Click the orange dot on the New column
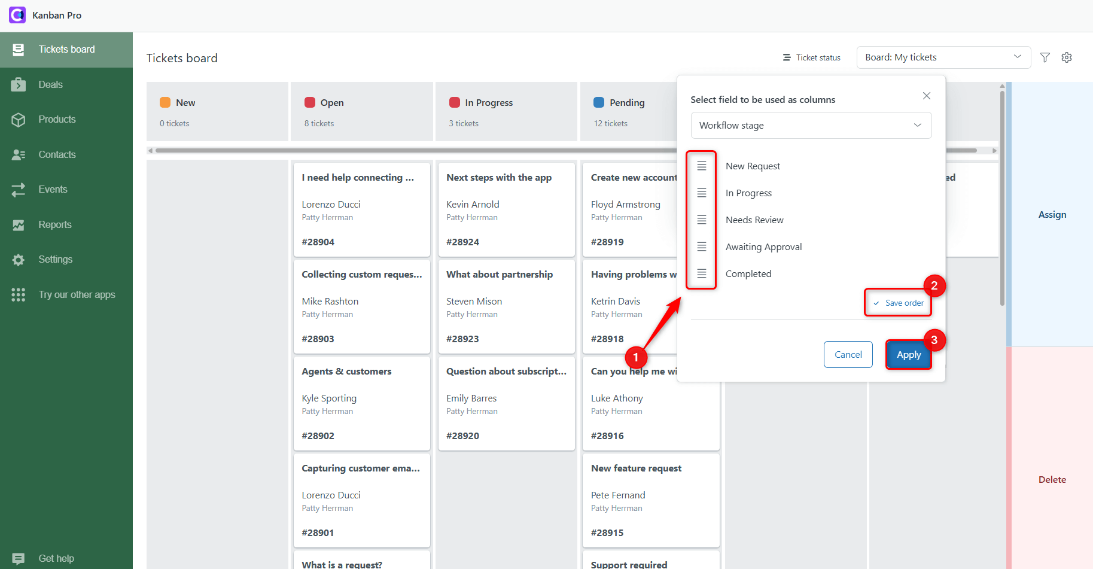 (165, 102)
